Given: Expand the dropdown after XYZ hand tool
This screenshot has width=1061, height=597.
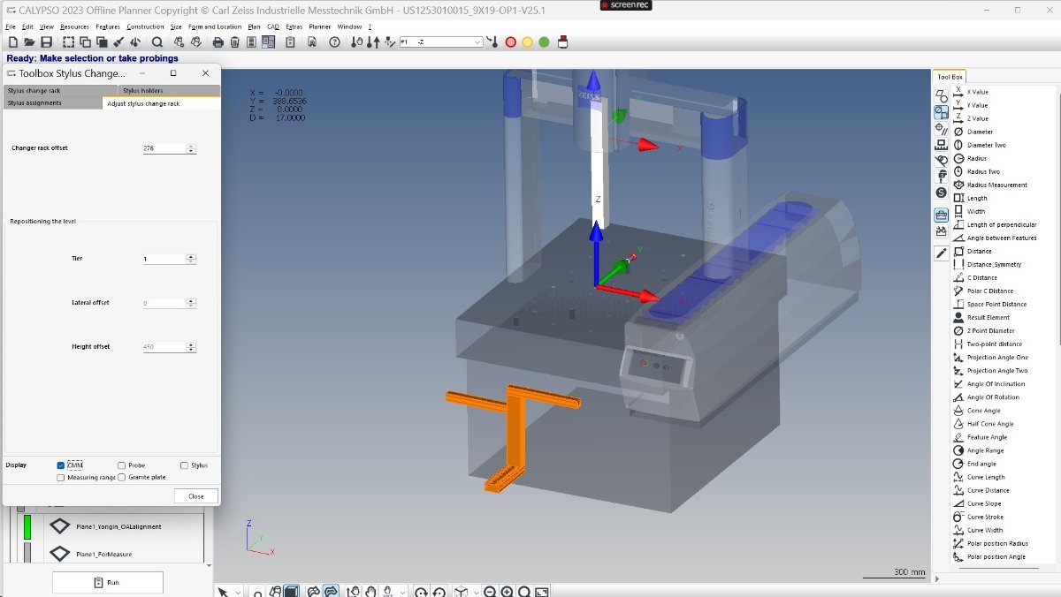Looking at the screenshot, I should [403, 592].
